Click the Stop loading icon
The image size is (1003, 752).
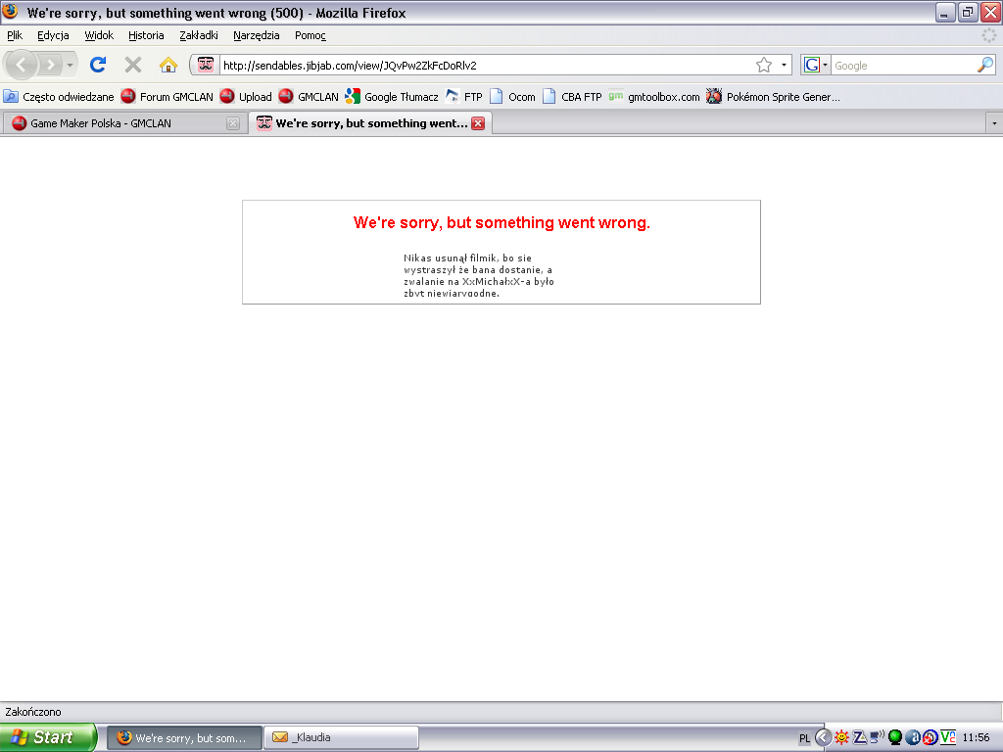pyautogui.click(x=133, y=65)
